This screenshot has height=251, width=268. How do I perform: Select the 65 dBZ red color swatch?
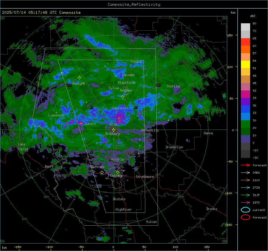(x=245, y=42)
